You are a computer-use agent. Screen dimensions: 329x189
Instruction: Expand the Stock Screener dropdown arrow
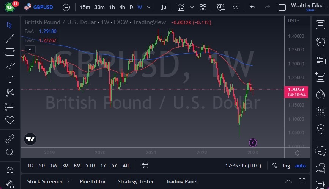tap(69, 181)
